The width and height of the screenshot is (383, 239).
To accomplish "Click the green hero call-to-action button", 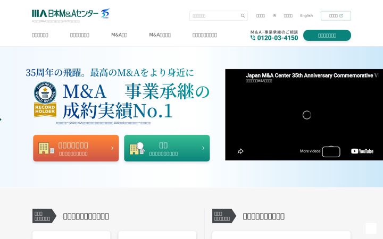I will [167, 148].
